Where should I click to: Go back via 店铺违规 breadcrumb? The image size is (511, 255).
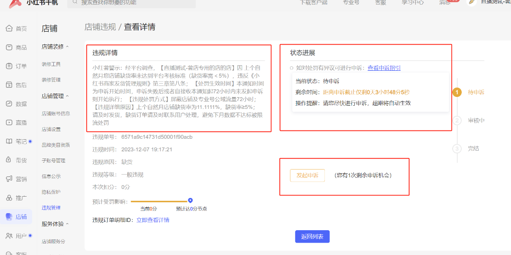100,27
